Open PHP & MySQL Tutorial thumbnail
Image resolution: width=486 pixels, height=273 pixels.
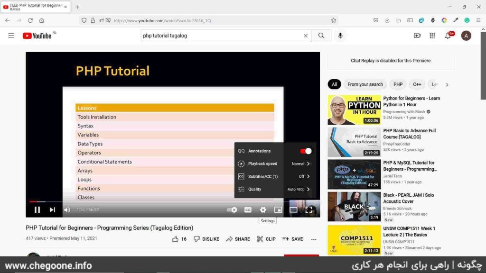click(354, 174)
